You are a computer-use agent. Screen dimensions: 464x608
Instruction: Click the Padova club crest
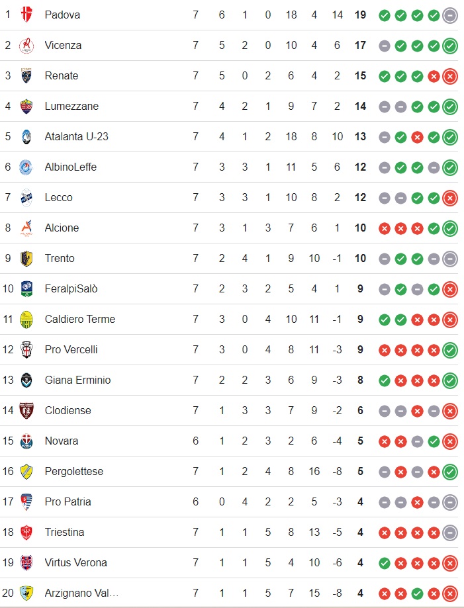26,15
